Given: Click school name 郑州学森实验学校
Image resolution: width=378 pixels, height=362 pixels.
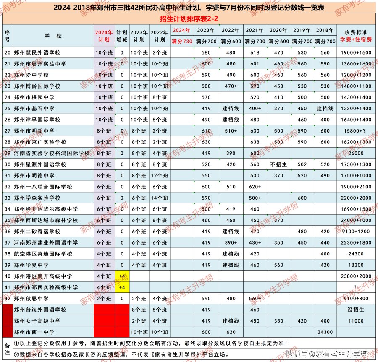Looking at the screenshot, I should pyautogui.click(x=37, y=198).
